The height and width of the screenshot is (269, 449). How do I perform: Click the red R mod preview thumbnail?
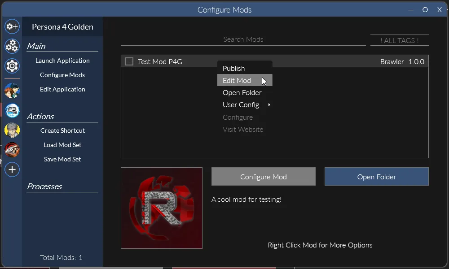point(162,208)
